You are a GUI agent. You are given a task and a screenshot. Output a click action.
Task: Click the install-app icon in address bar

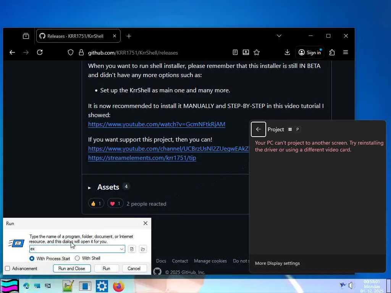pos(246,52)
